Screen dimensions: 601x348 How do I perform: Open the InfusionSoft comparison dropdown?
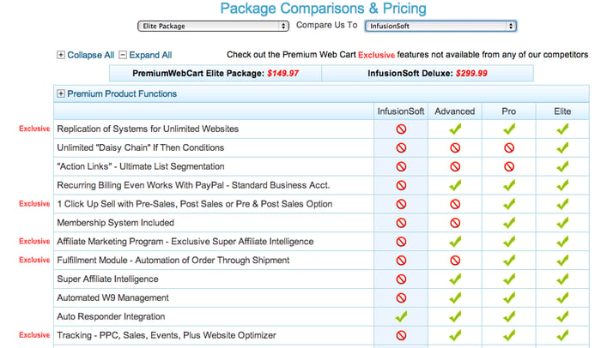pos(440,26)
